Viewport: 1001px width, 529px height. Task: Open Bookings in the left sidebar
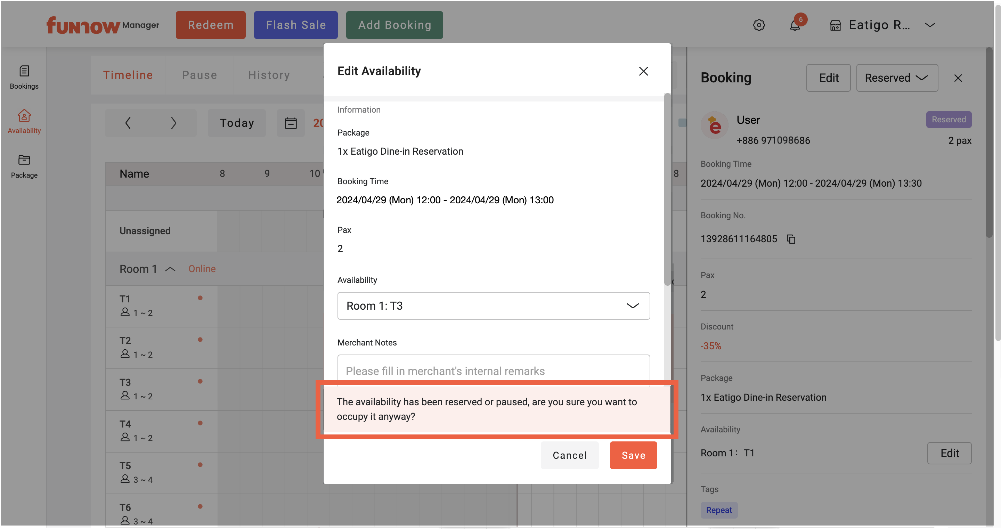coord(24,78)
